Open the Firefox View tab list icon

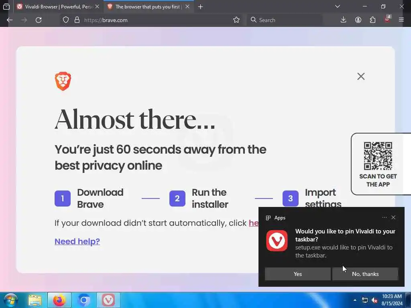pyautogui.click(x=6, y=7)
